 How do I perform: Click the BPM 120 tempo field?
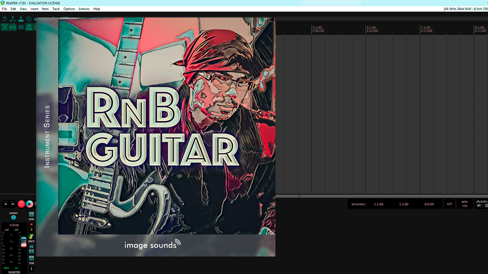pyautogui.click(x=465, y=204)
